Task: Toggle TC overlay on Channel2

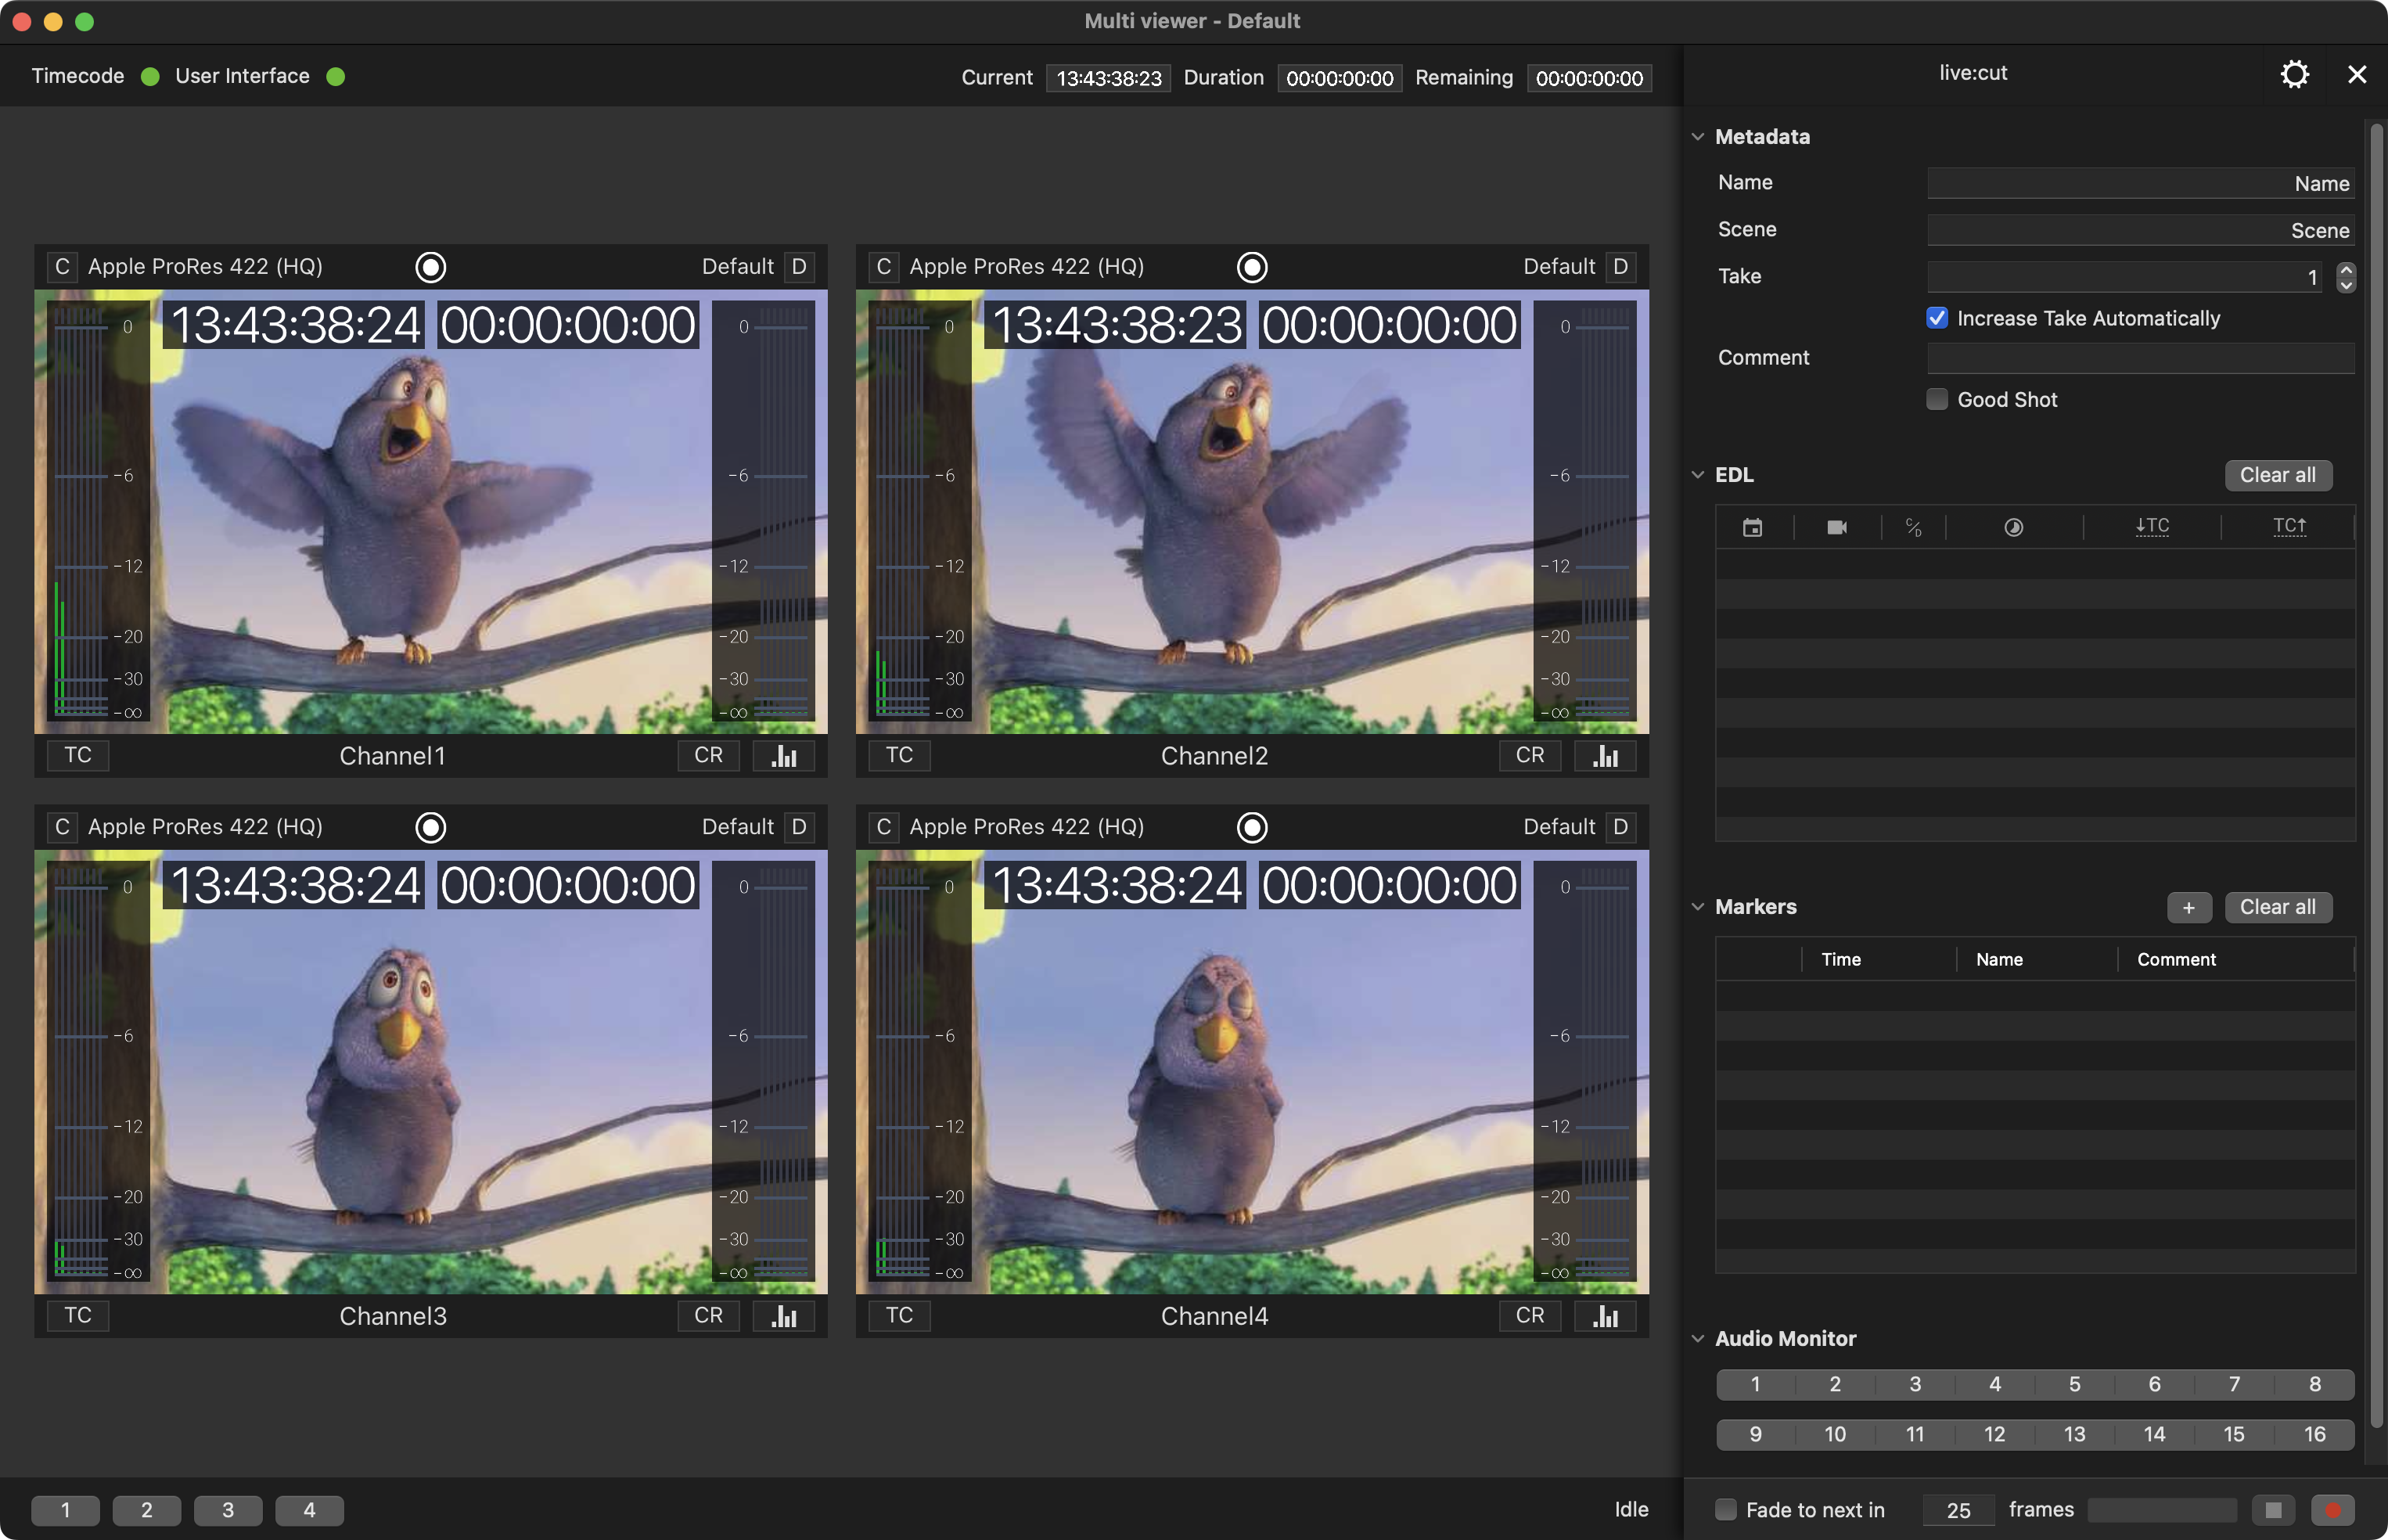Action: pyautogui.click(x=900, y=756)
